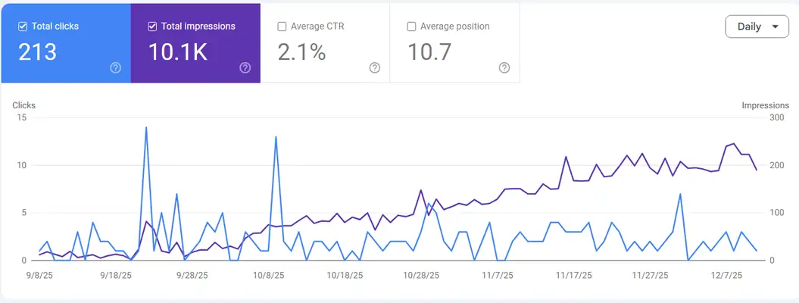Image resolution: width=799 pixels, height=303 pixels.
Task: Click the tallest blue clicks spike after 9/18/25
Action: tap(145, 128)
